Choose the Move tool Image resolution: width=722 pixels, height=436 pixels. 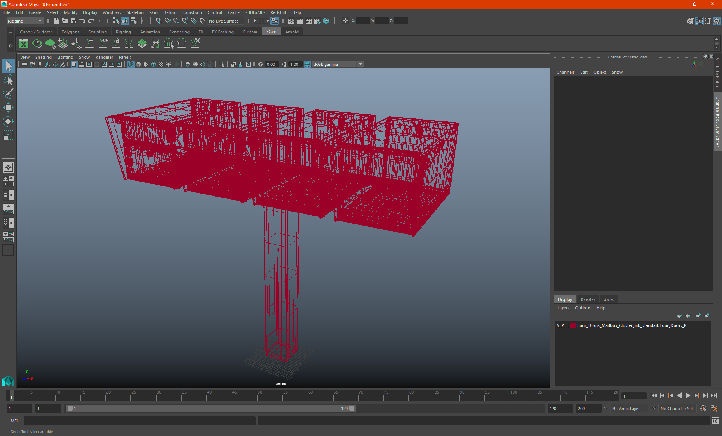tap(8, 107)
